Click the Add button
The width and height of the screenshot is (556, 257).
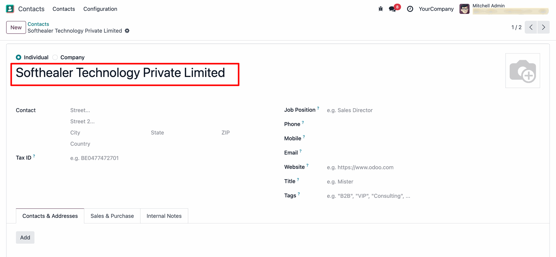(25, 237)
